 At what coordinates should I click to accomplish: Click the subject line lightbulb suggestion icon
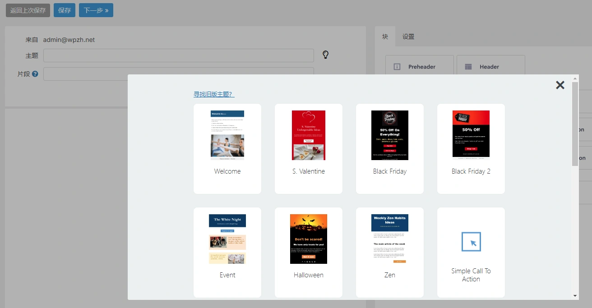pos(325,55)
